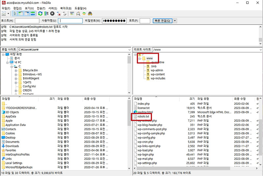The width and height of the screenshot is (263, 176).
Task: Open the 북마크(B) menu
Action: click(66, 8)
